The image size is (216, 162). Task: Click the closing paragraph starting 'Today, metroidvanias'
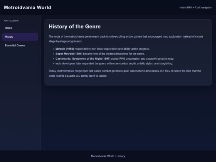click(x=125, y=74)
